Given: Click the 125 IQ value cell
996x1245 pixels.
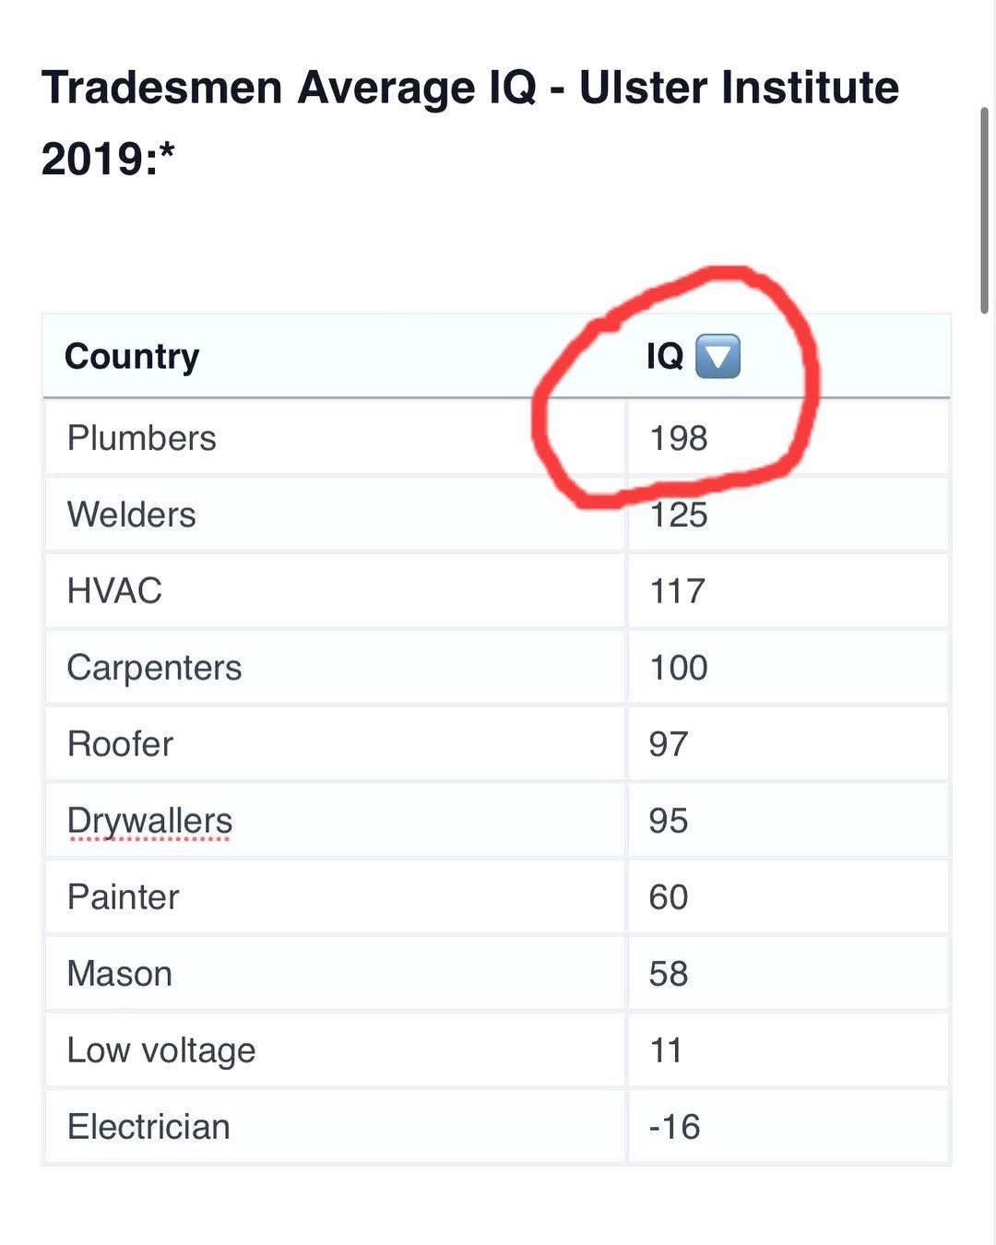Looking at the screenshot, I should tap(788, 515).
